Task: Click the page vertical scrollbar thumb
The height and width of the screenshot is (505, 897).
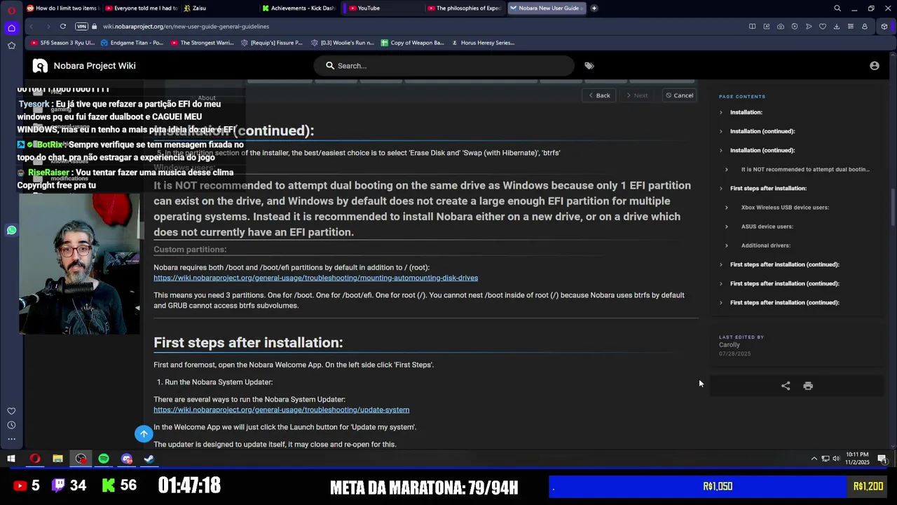Action: (x=892, y=207)
